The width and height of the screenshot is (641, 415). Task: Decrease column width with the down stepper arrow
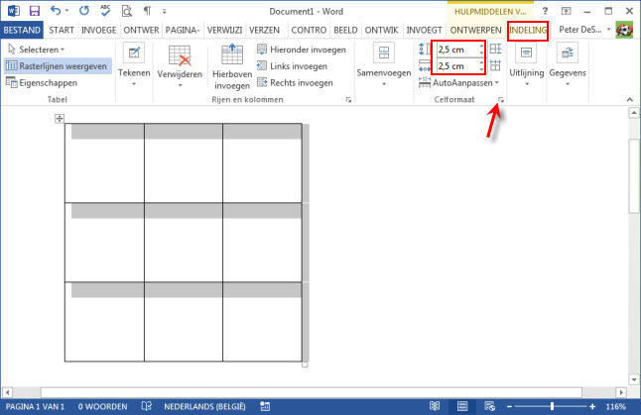click(481, 69)
